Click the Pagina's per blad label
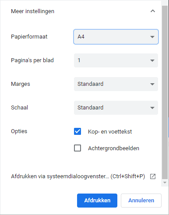This screenshot has height=215, width=169. tap(32, 60)
